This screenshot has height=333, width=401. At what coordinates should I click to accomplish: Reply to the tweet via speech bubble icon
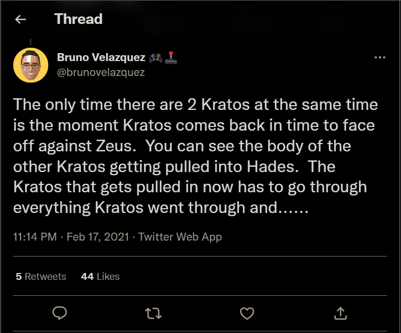pos(60,313)
